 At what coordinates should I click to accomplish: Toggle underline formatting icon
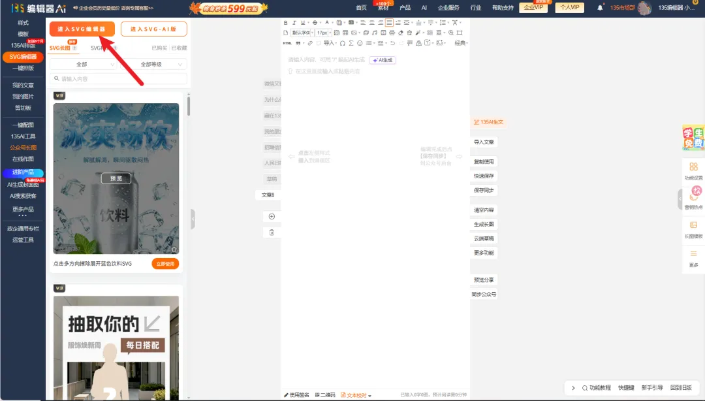point(303,22)
